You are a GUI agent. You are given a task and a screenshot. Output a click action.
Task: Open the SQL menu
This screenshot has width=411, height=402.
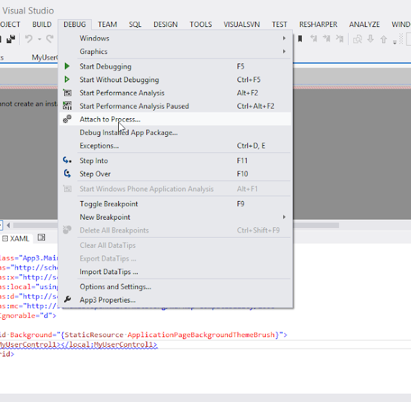tap(135, 24)
